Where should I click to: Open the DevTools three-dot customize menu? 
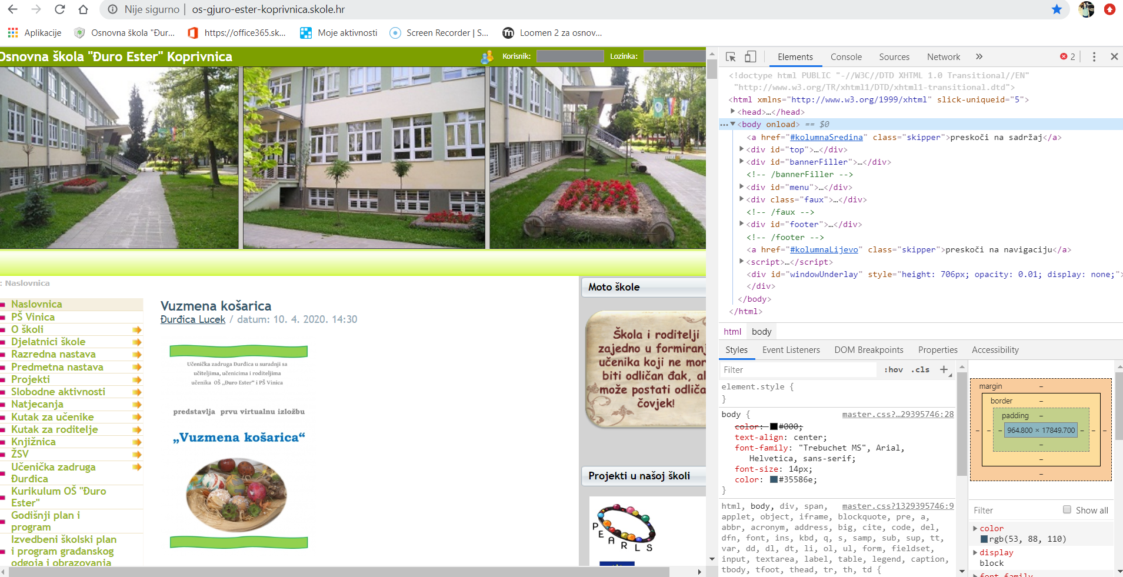[1094, 56]
